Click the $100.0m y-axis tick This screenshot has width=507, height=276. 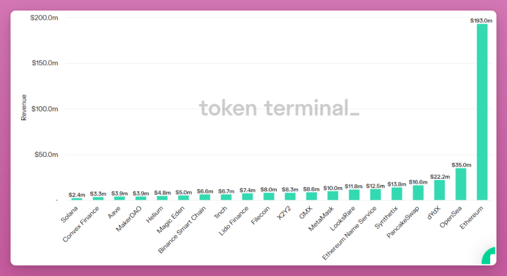tap(44, 109)
